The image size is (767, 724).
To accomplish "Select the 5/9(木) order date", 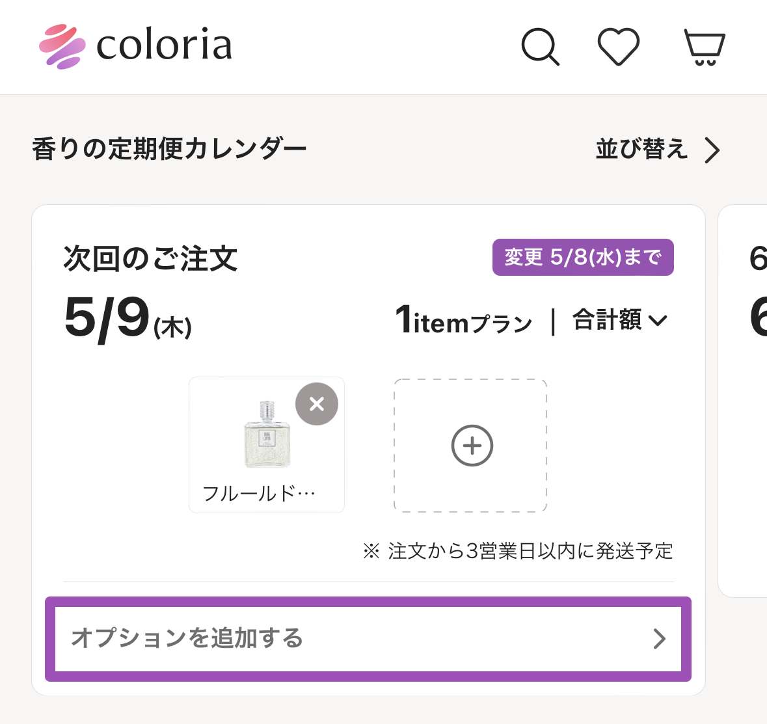I will [128, 319].
